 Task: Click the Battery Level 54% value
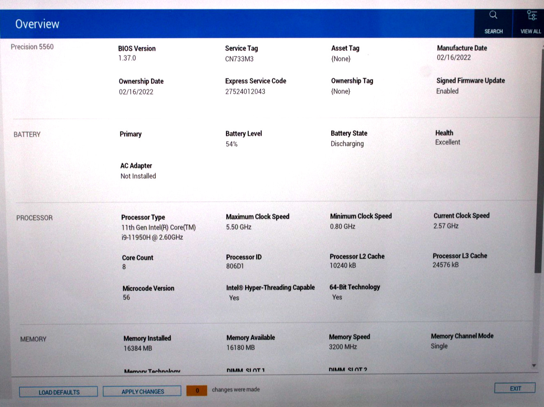pos(231,144)
